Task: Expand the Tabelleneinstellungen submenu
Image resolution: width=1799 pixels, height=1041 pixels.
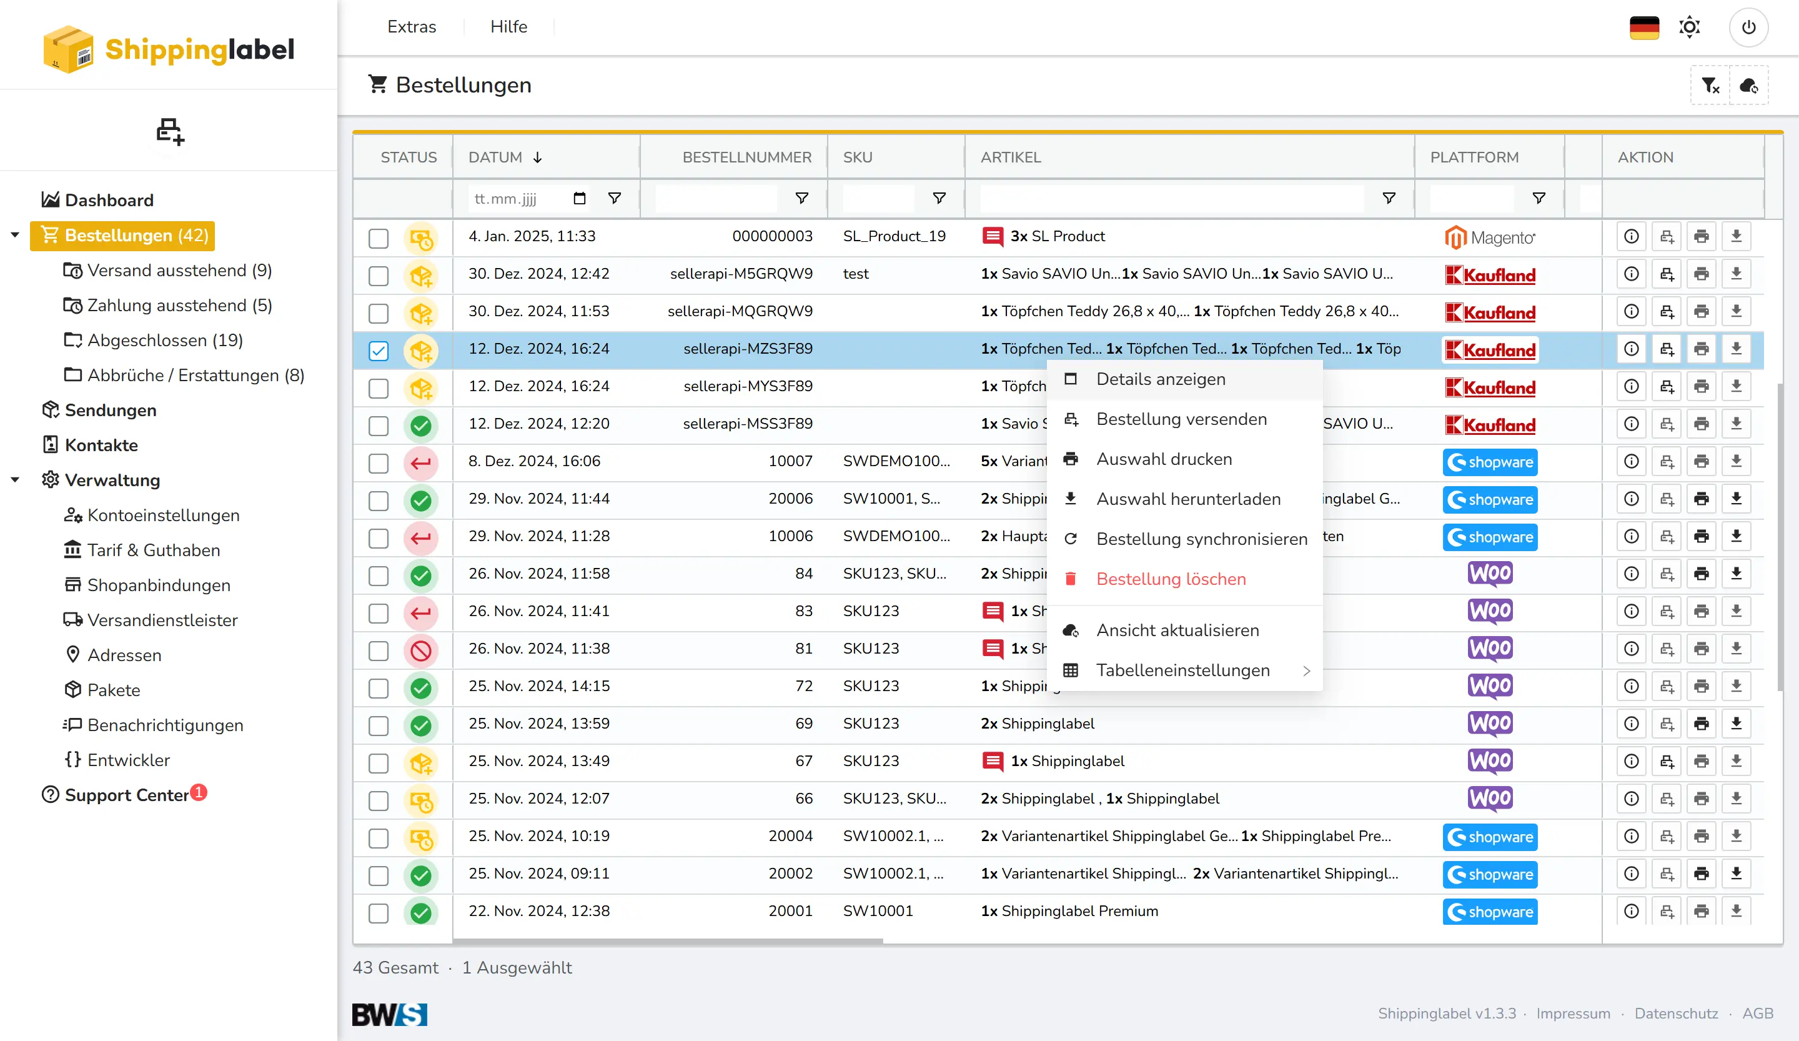Action: coord(1184,670)
